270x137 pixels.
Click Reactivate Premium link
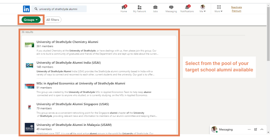coord(237,9)
